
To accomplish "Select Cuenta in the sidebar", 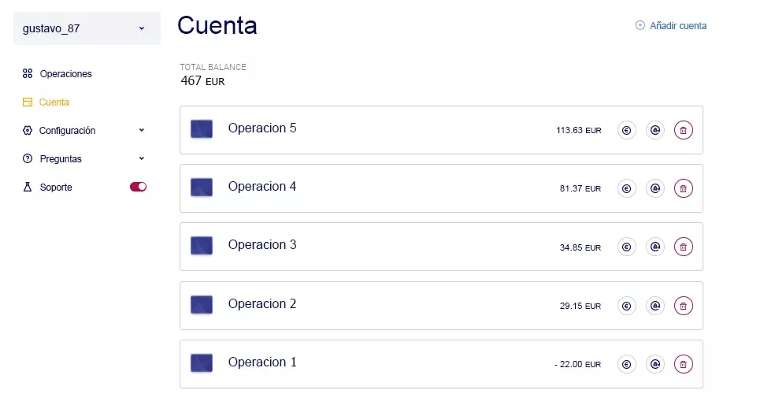I will 54,102.
